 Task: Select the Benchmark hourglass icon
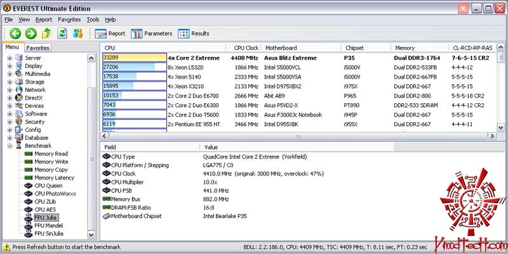point(19,146)
